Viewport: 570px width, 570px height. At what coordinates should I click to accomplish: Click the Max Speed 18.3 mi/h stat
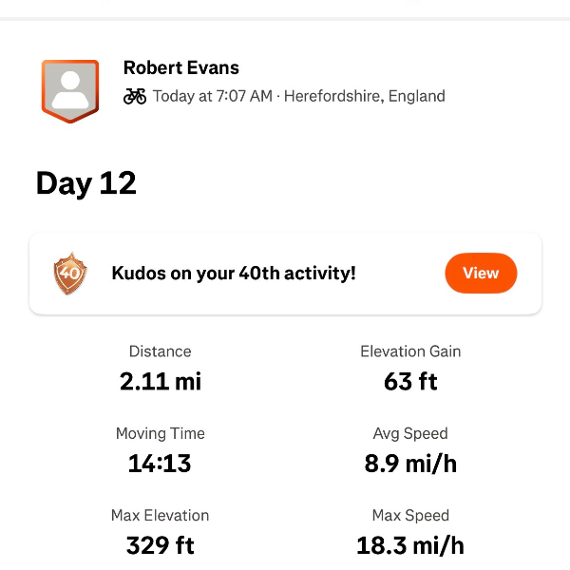tap(410, 545)
